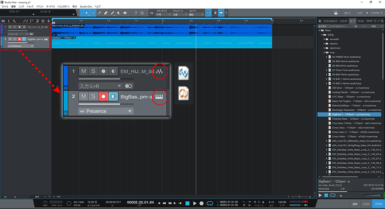
Task: Select the Range tool
Action: 93,13
